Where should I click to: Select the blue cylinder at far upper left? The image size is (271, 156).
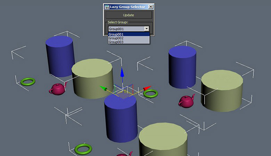[x=60, y=56]
